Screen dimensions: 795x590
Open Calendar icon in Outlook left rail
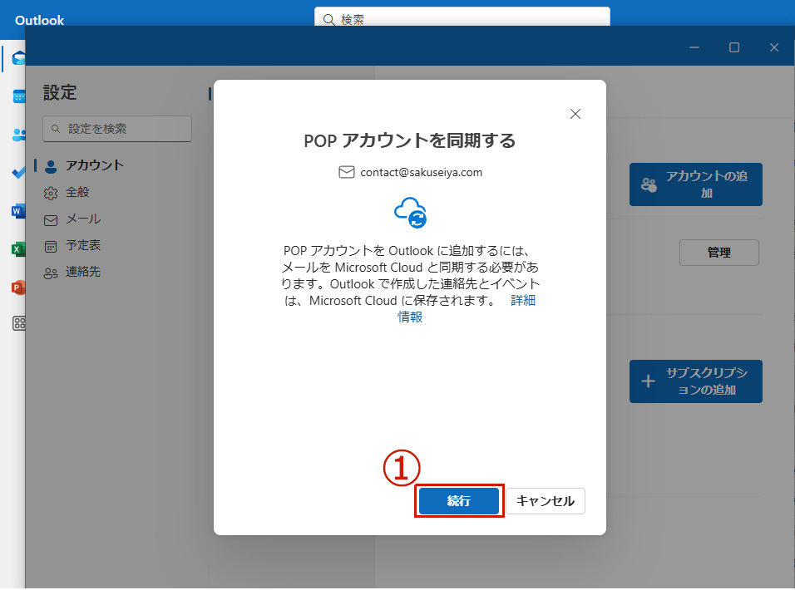(19, 96)
